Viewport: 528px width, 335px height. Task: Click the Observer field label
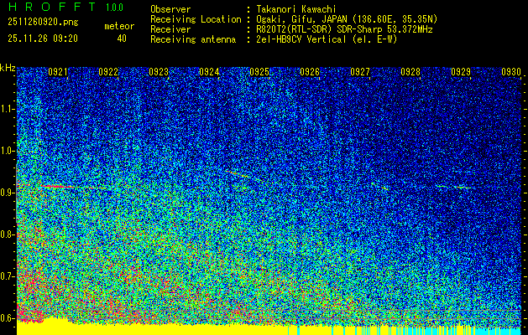point(170,9)
